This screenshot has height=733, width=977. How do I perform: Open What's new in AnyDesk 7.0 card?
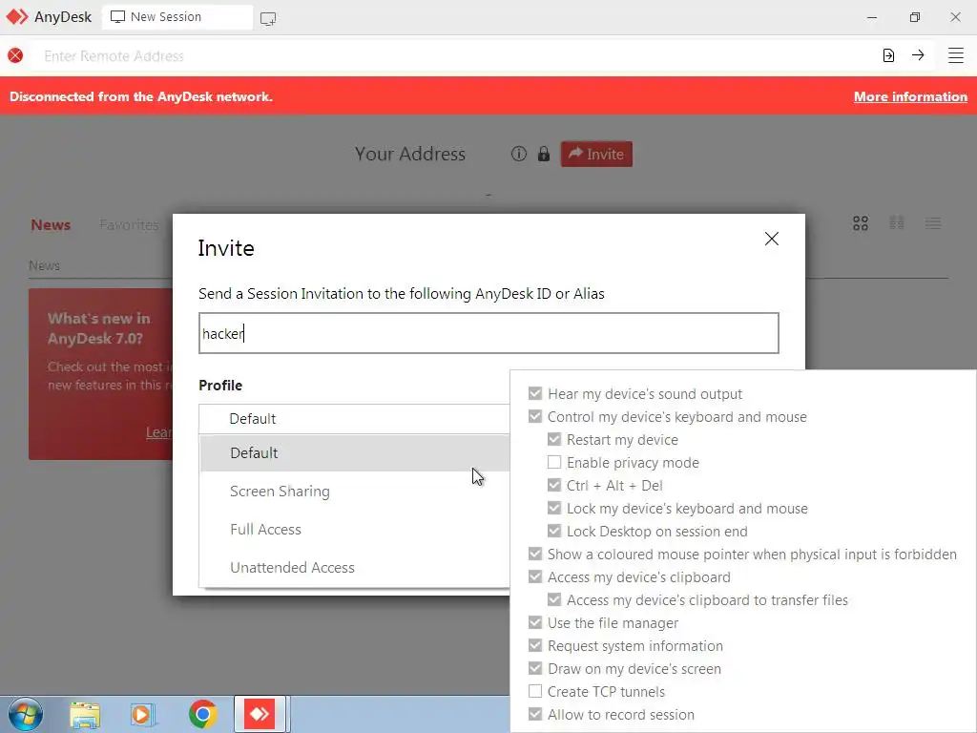(x=100, y=374)
